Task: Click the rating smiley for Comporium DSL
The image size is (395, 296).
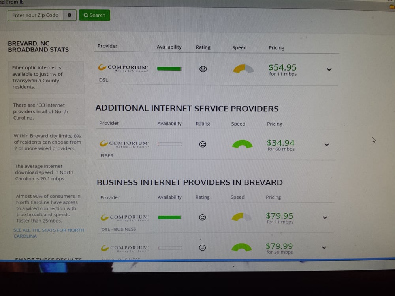Action: (203, 69)
